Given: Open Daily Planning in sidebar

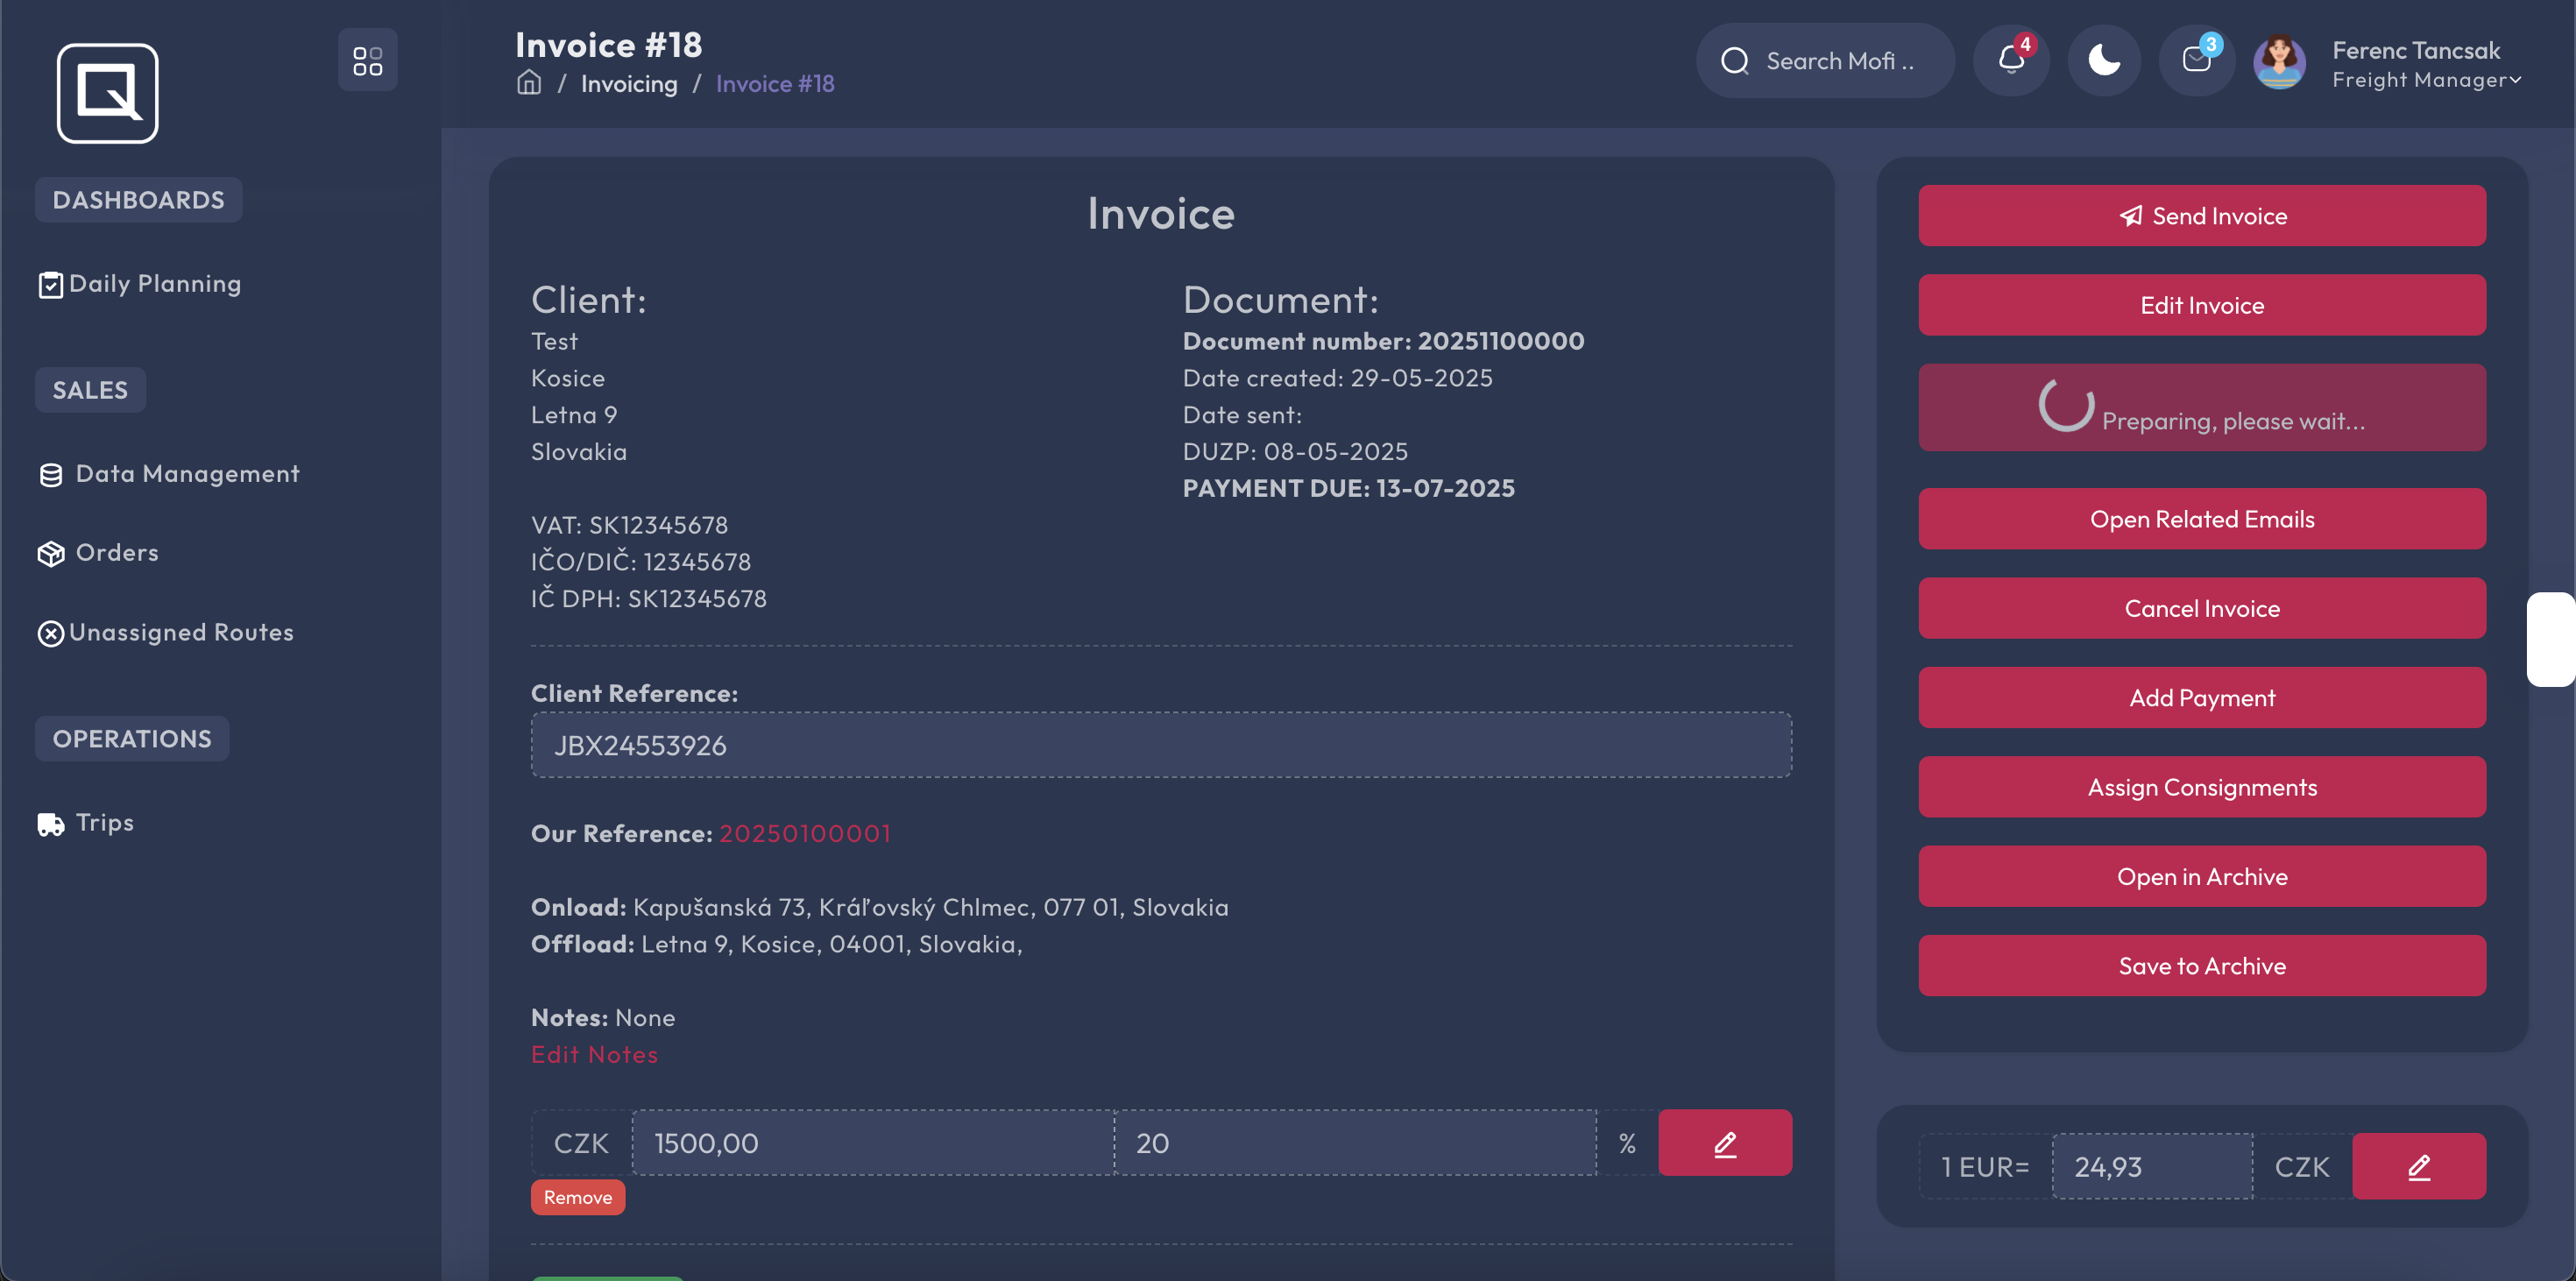Looking at the screenshot, I should click(155, 284).
